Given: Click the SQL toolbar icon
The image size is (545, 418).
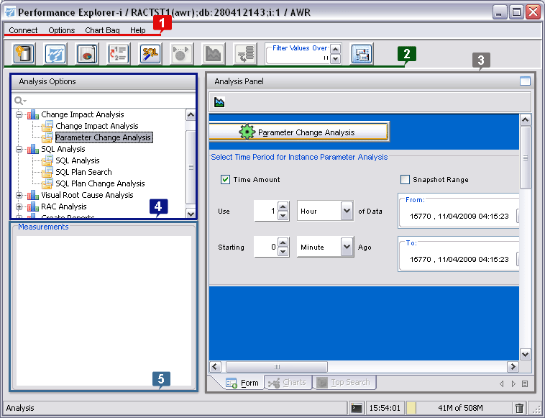Looking at the screenshot, I should [x=150, y=54].
